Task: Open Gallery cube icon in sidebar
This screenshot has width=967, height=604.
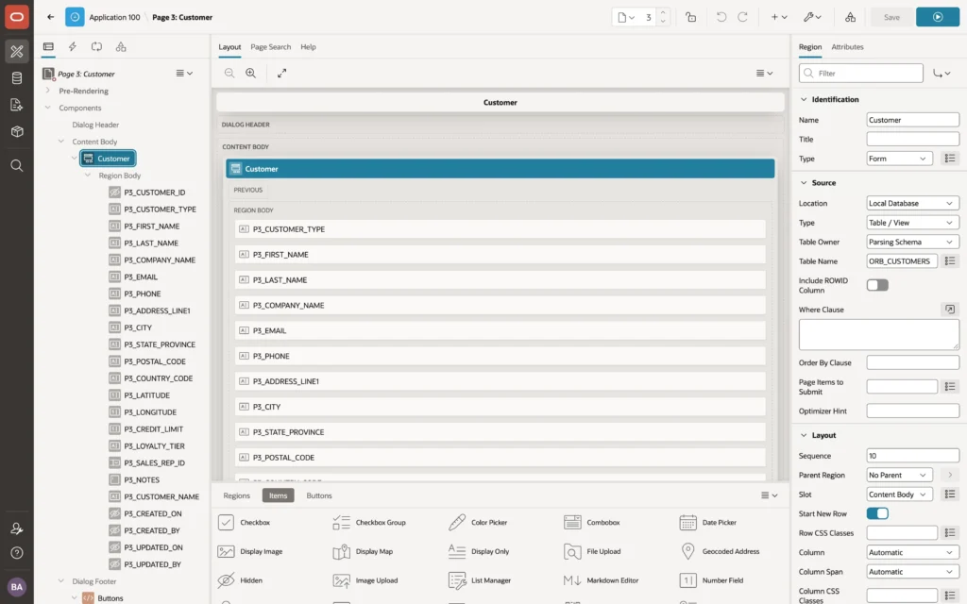Action: coord(17,131)
